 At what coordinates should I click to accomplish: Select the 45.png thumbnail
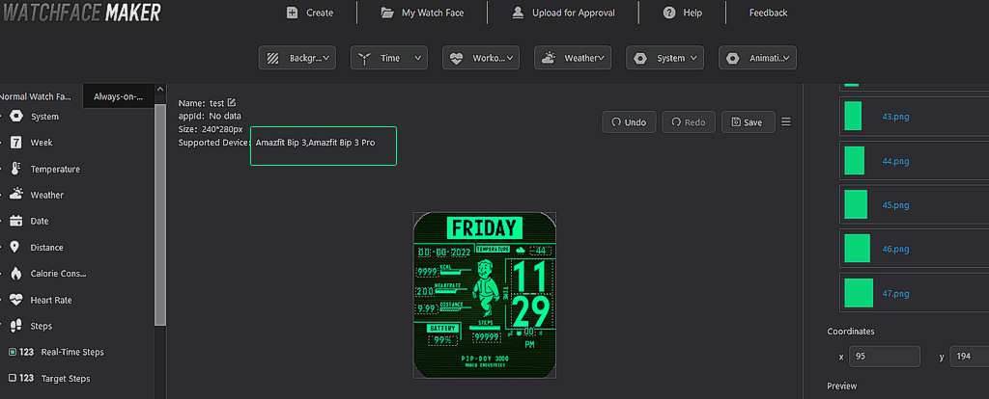[856, 204]
